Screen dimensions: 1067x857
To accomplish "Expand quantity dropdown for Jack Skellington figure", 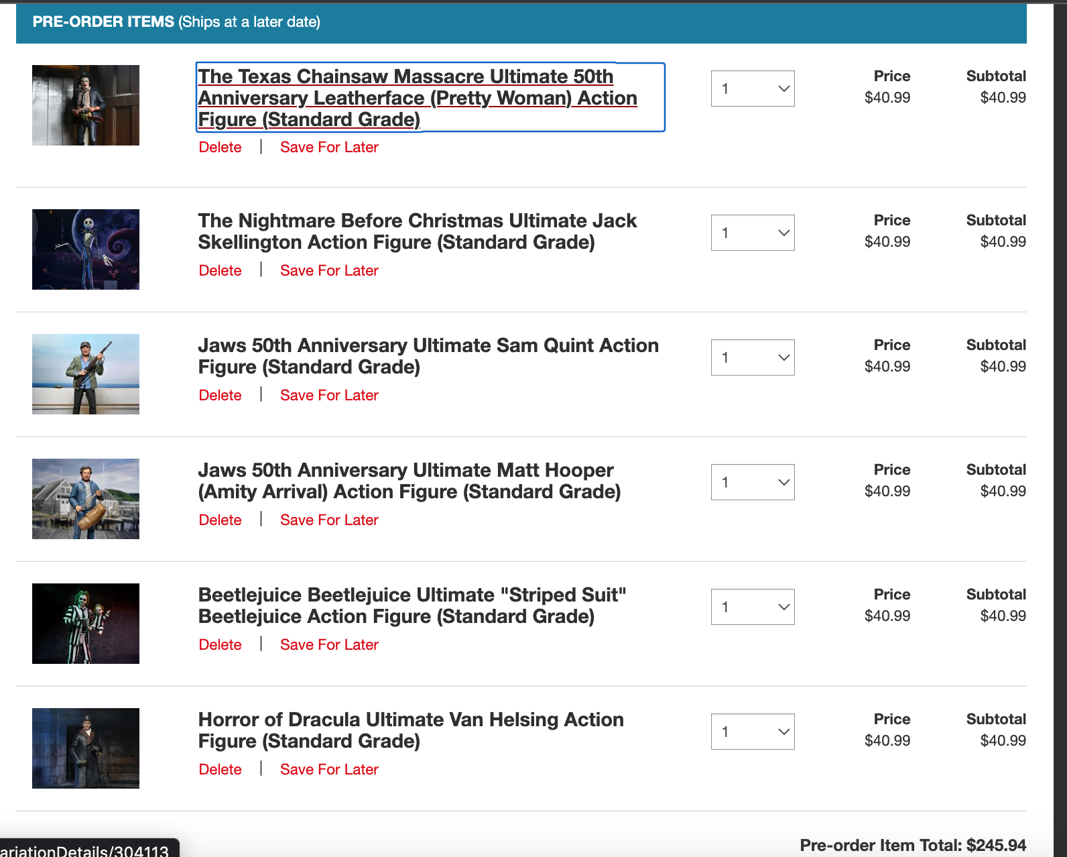I will pyautogui.click(x=753, y=233).
